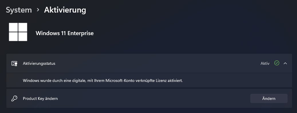Screen dimensions: 297x113
Task: Click the digital license description sentence
Action: tap(103, 80)
